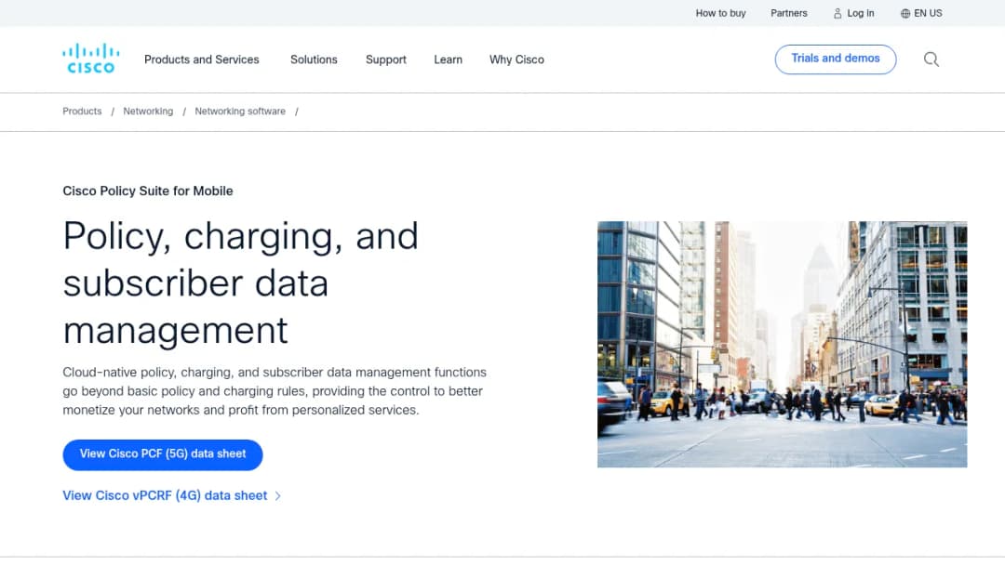Click the Cisco Policy Suite for Mobile text
Screen dimensions: 1005x565
148,191
